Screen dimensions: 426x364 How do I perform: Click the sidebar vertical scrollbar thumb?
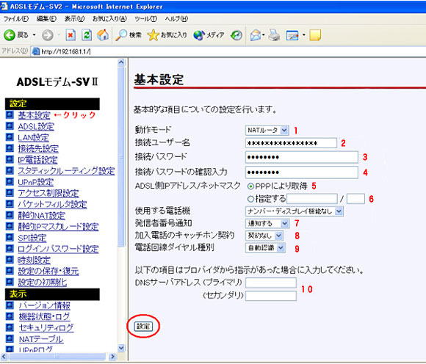click(x=121, y=157)
